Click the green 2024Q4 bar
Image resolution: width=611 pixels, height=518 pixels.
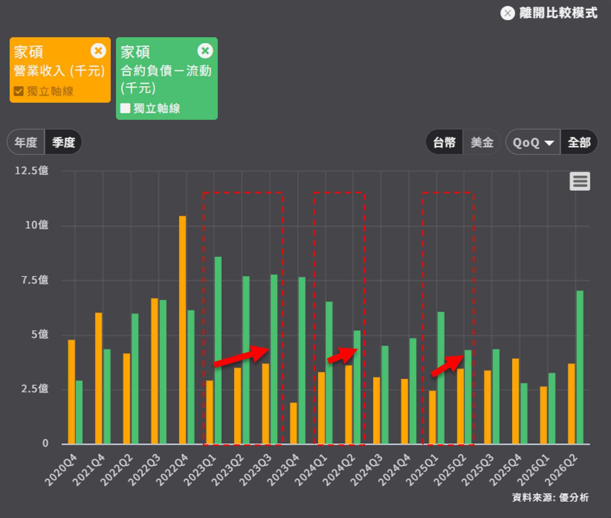(413, 391)
